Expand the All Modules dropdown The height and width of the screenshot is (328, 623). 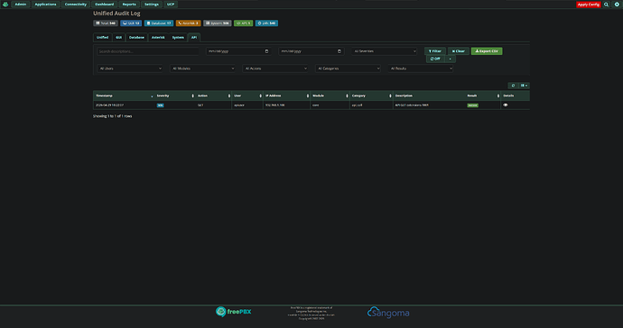click(202, 68)
